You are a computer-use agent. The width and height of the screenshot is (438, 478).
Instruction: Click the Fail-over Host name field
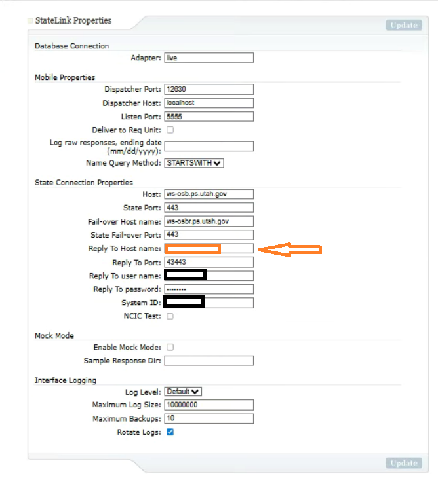[209, 221]
